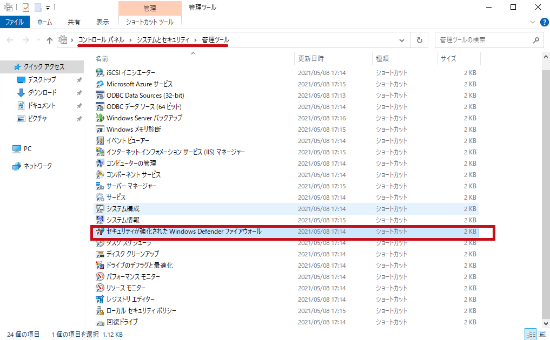Click the properties icon in quick access toolbar
This screenshot has height=340, width=550.
click(x=26, y=8)
